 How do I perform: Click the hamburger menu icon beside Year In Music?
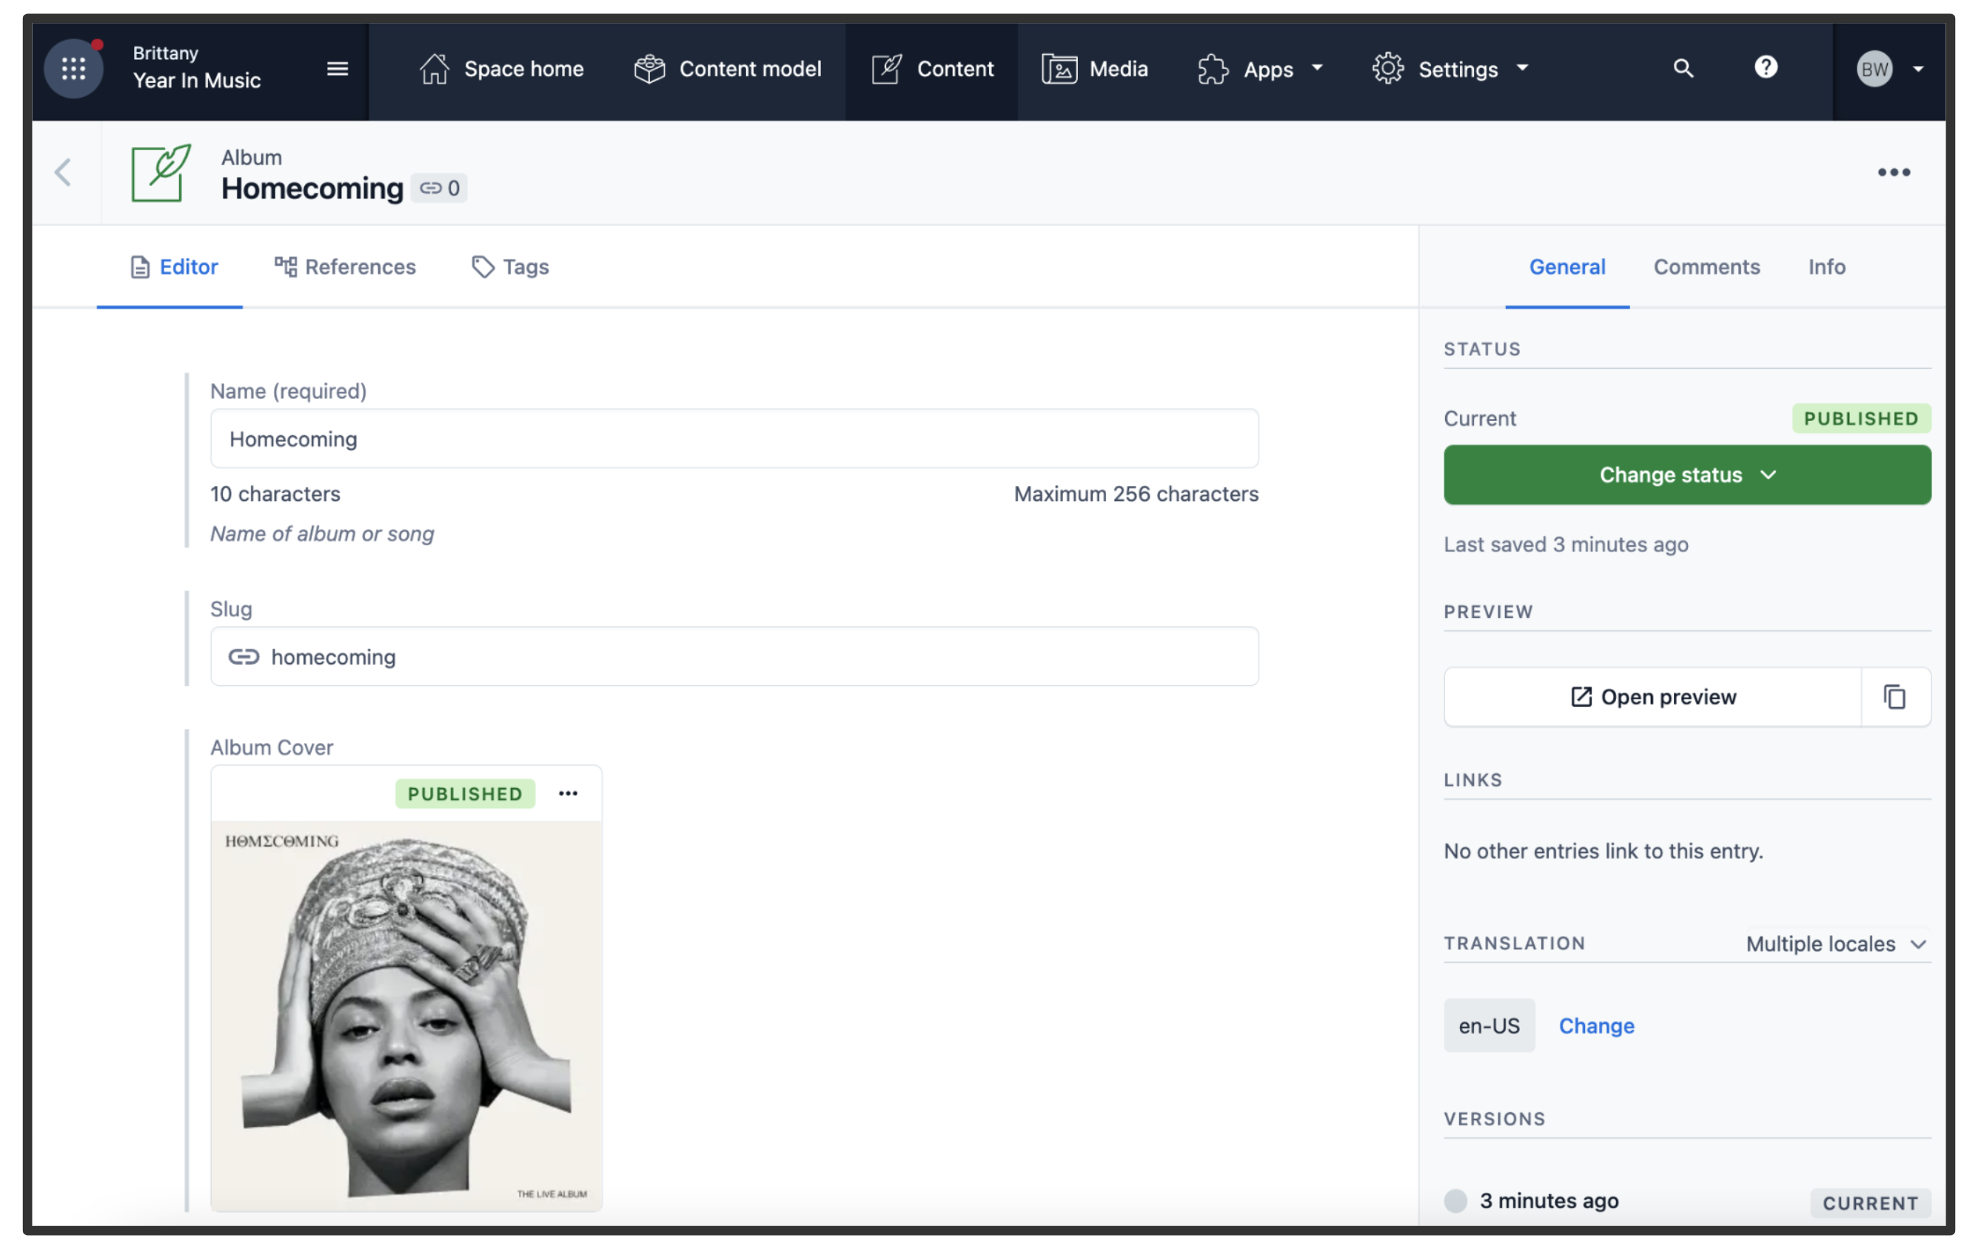click(337, 68)
